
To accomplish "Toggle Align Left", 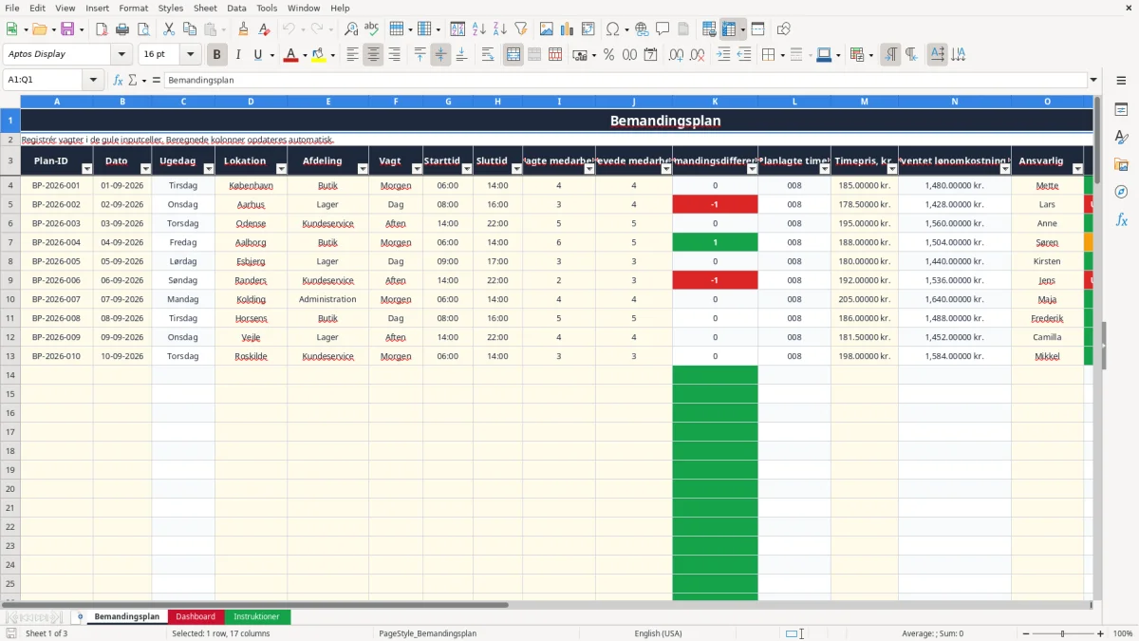I will click(352, 55).
